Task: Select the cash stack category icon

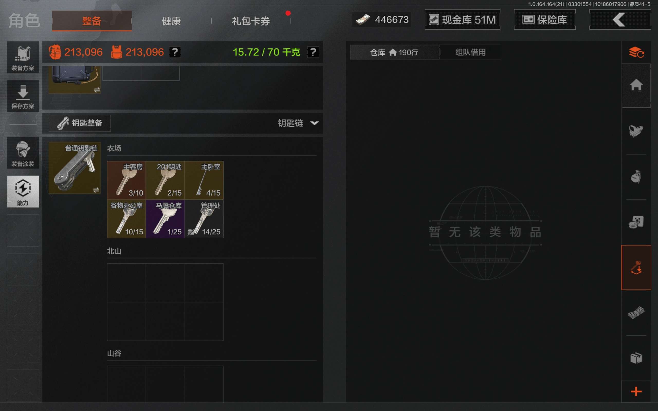Action: (636, 313)
